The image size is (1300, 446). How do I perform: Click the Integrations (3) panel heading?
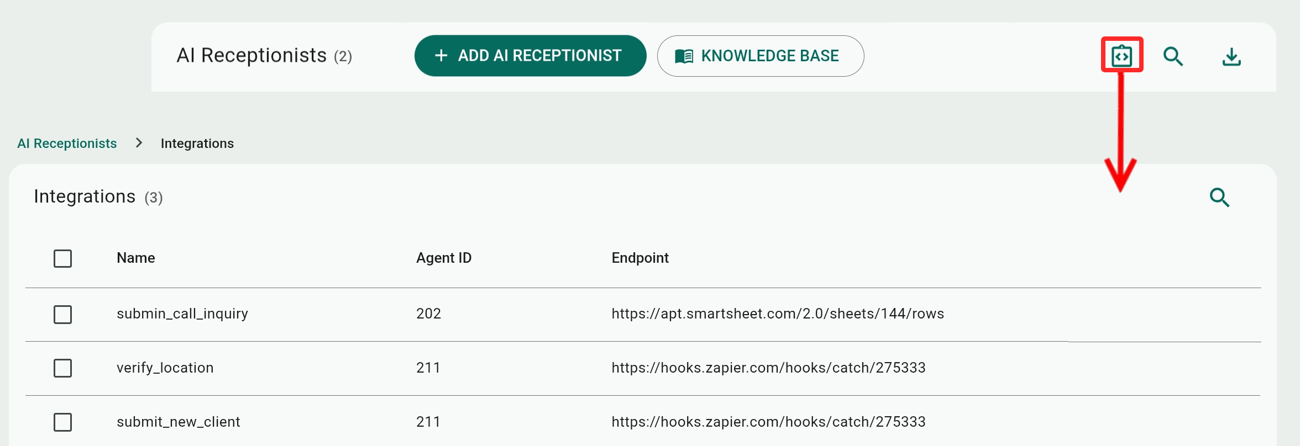coord(98,197)
